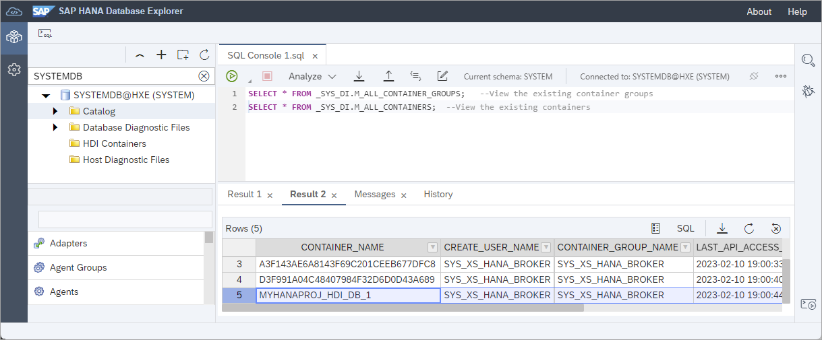Add a database with the plus icon

[161, 55]
